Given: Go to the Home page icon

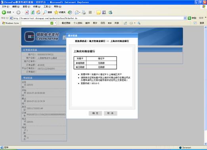Looking at the screenshot, I should coord(38,12).
